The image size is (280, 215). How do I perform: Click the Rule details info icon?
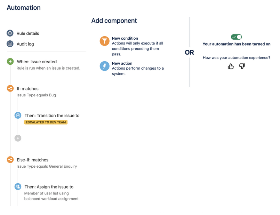[10, 33]
